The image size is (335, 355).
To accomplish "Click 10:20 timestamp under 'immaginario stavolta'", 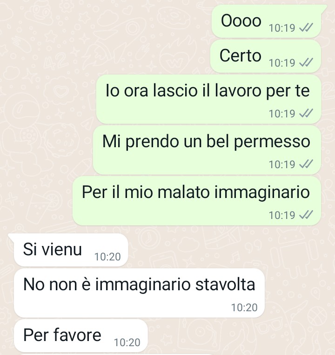I will pyautogui.click(x=244, y=307).
